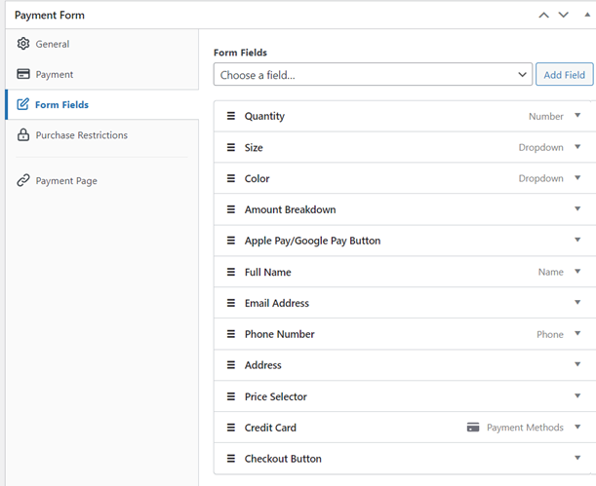Expand the Size field settings arrow
This screenshot has width=596, height=486.
tap(577, 147)
